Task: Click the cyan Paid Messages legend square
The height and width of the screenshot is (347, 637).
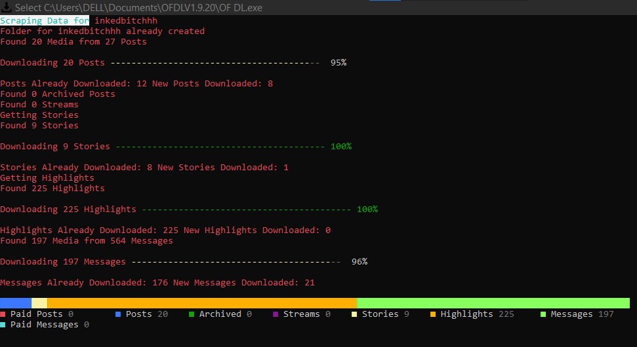Action: click(3, 325)
